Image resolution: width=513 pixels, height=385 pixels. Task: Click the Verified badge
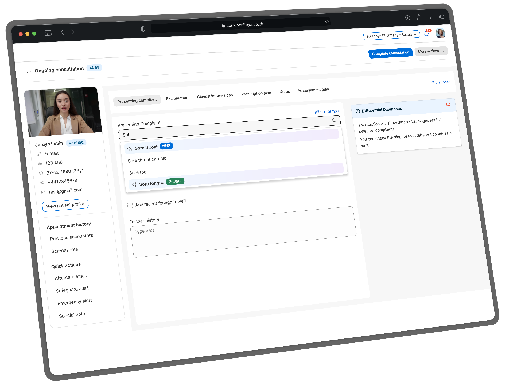(x=76, y=143)
